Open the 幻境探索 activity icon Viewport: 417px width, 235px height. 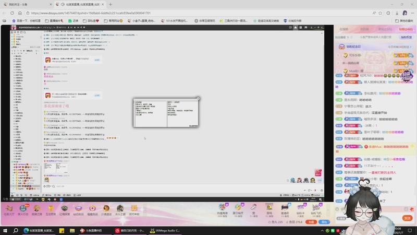coord(64,210)
